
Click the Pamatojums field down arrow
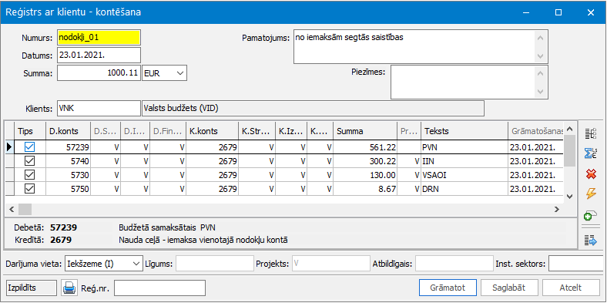pyautogui.click(x=541, y=56)
